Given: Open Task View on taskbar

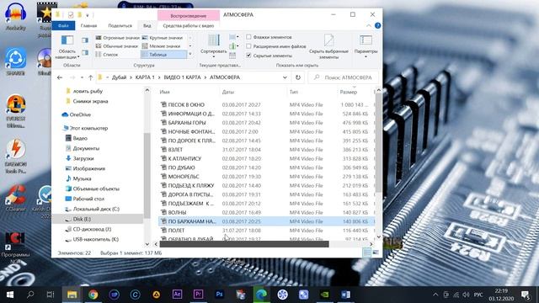Looking at the screenshot, I should [51, 295].
